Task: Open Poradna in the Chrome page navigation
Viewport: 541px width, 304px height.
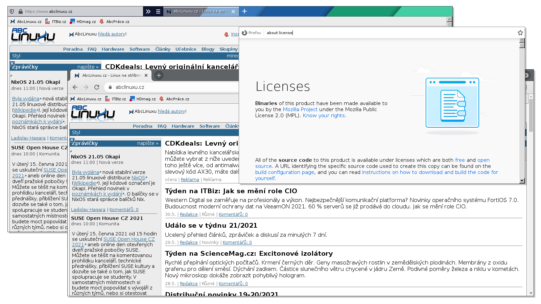Action: pyautogui.click(x=143, y=126)
